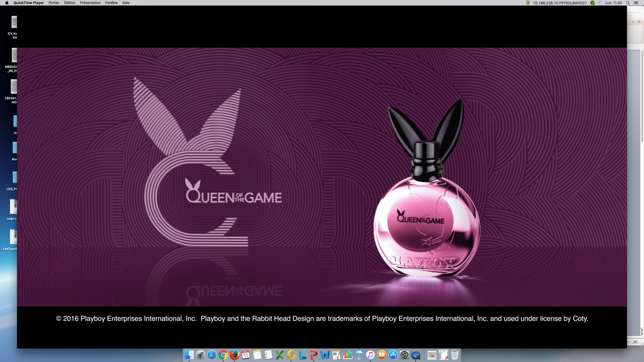Launch Firefox from the dock
The height and width of the screenshot is (362, 644).
[234, 355]
